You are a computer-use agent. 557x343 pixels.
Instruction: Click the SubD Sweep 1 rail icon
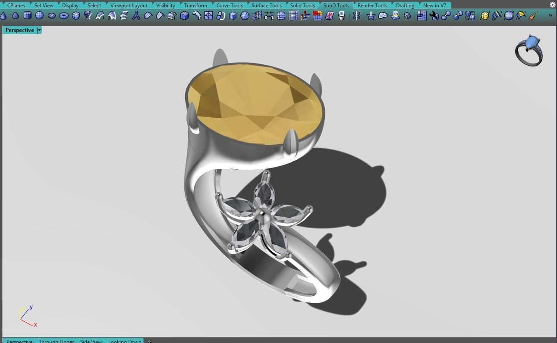pyautogui.click(x=100, y=16)
